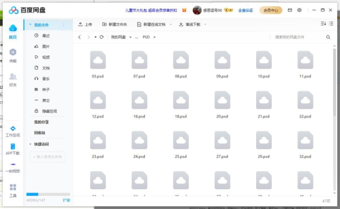
Task: Refresh the current folder listing
Action: point(101,37)
